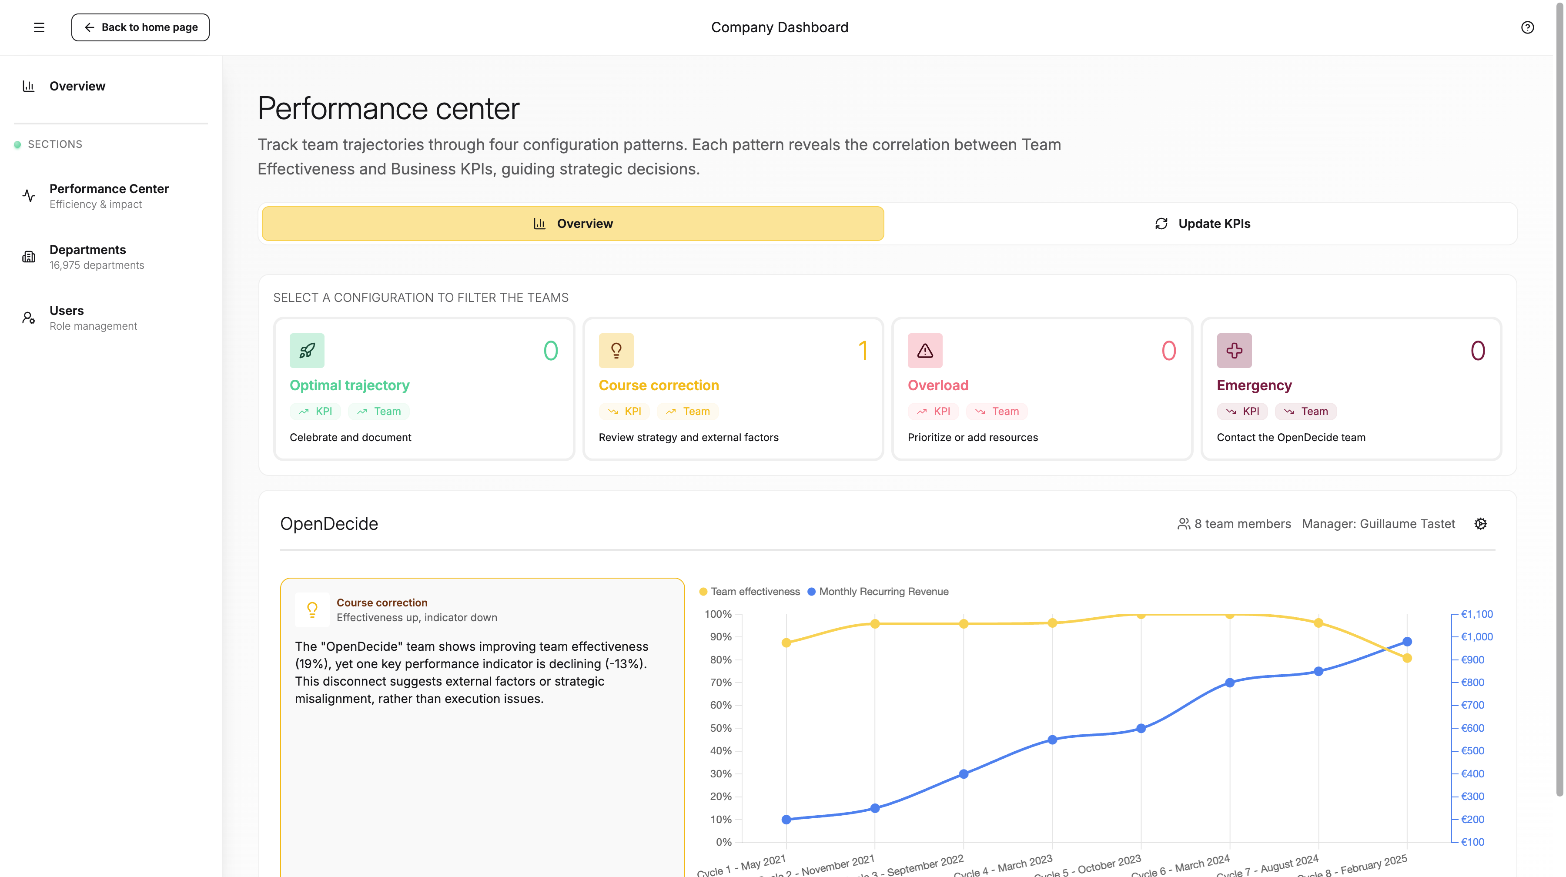This screenshot has width=1566, height=877.
Task: Select Cycle 8 revenue point on chart
Action: (1407, 642)
